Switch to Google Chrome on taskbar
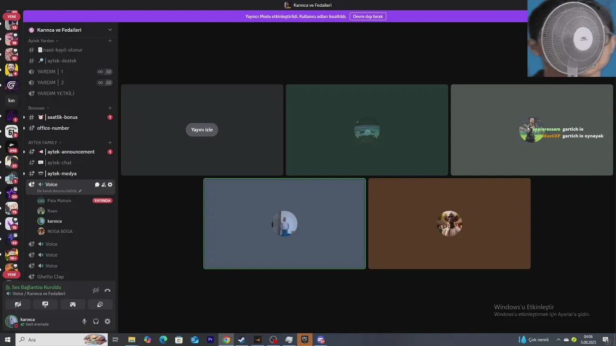 pyautogui.click(x=226, y=340)
